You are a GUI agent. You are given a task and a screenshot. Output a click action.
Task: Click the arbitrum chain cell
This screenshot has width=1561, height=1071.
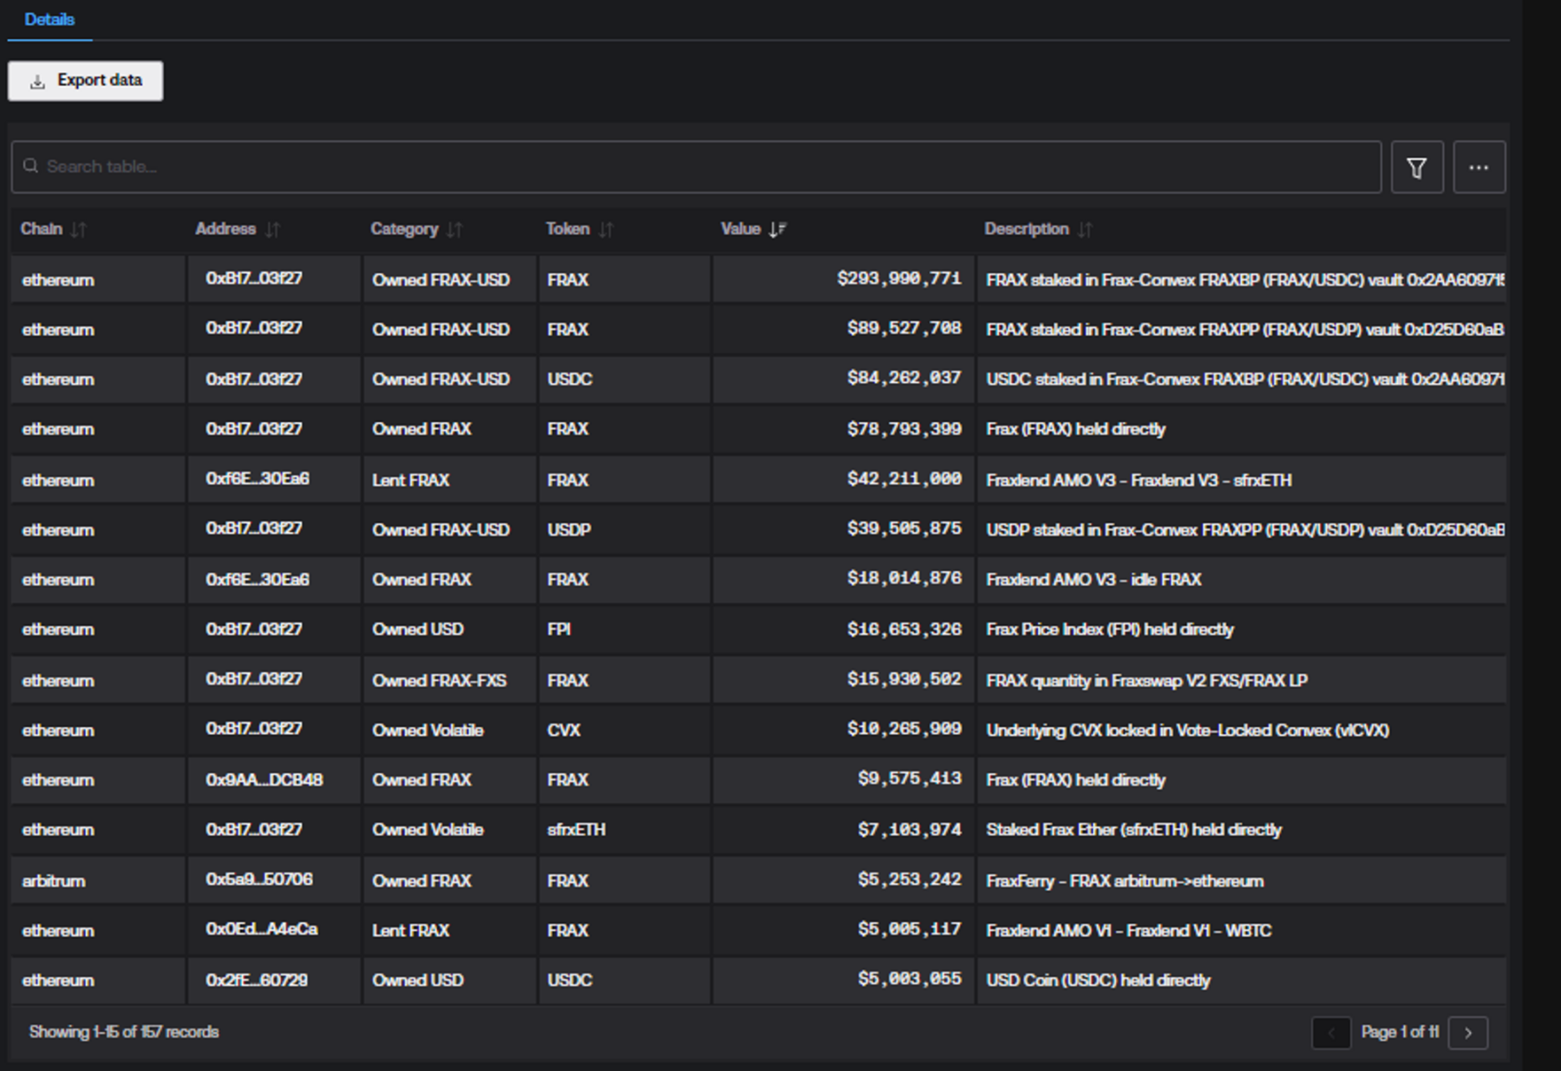click(x=54, y=880)
